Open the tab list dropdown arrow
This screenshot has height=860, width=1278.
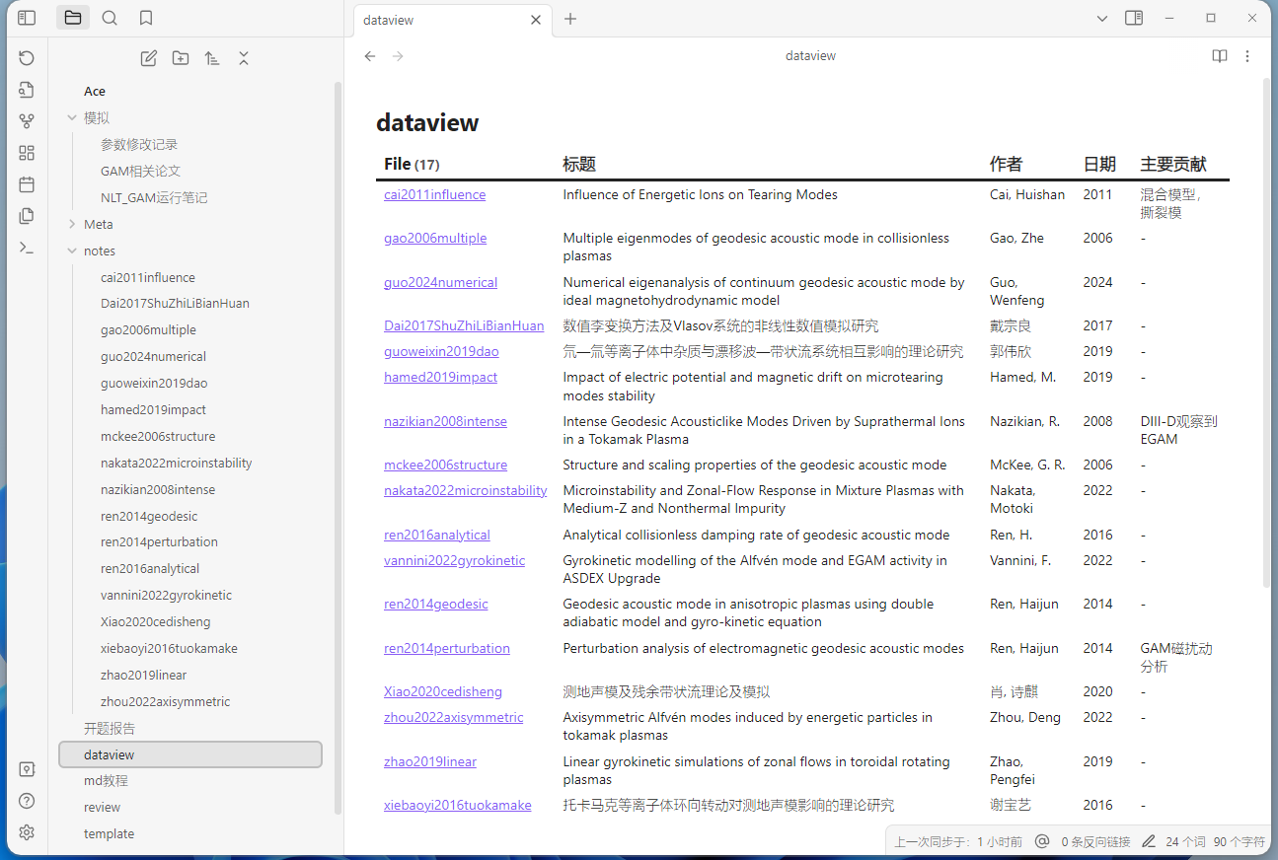(1102, 18)
